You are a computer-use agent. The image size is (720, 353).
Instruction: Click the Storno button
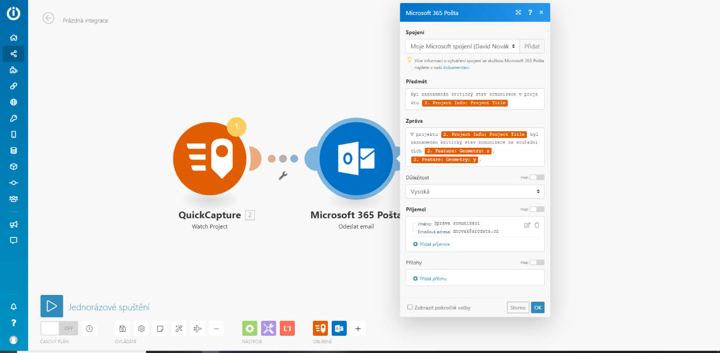pos(518,307)
